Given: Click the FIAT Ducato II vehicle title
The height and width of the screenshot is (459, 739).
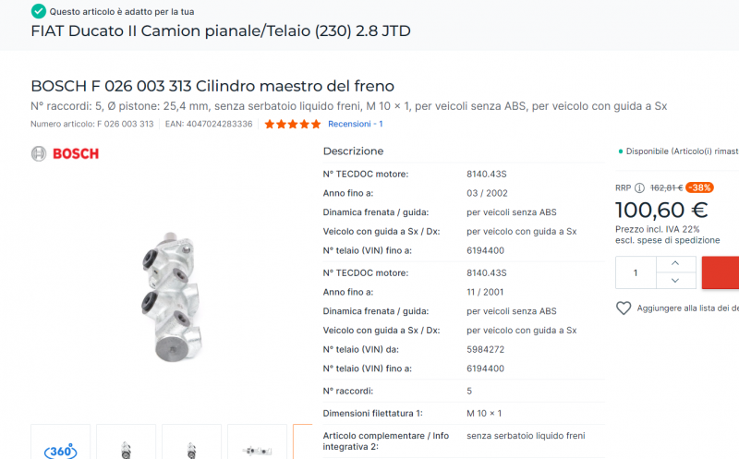Looking at the screenshot, I should coord(221,31).
